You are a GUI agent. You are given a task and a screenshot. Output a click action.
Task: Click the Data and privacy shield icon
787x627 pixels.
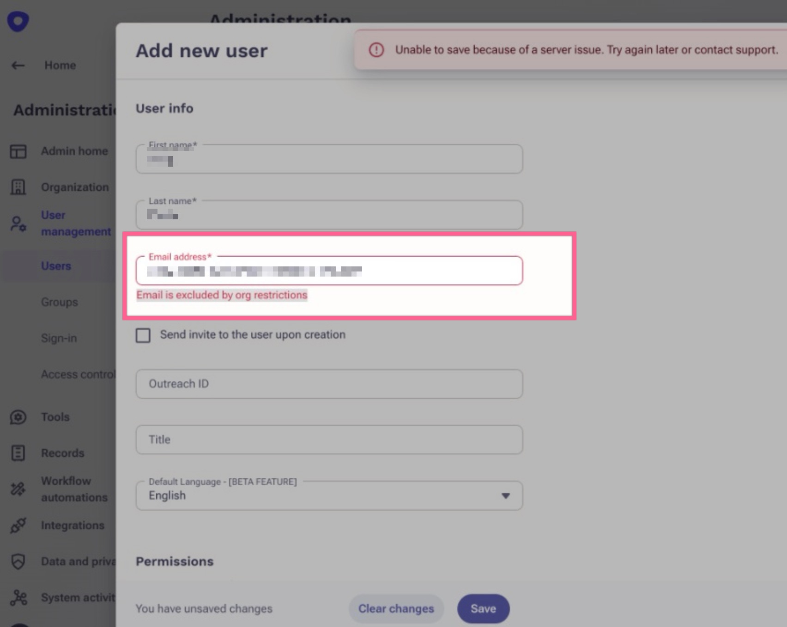18,561
